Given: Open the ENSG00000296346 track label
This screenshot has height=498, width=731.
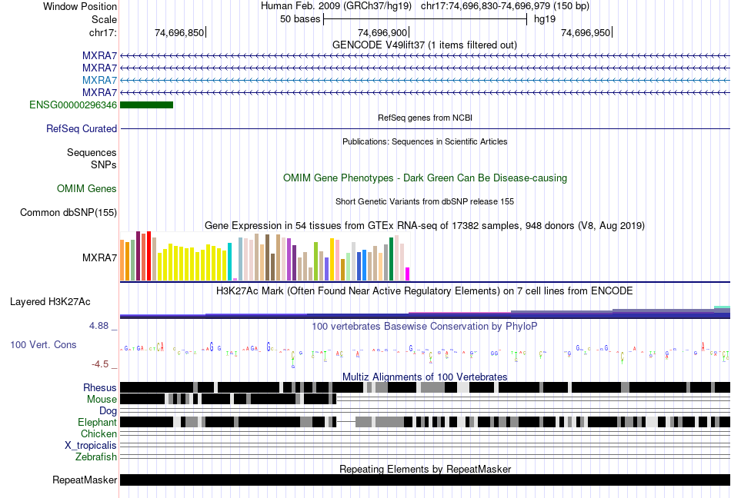Looking at the screenshot, I should coord(73,105).
